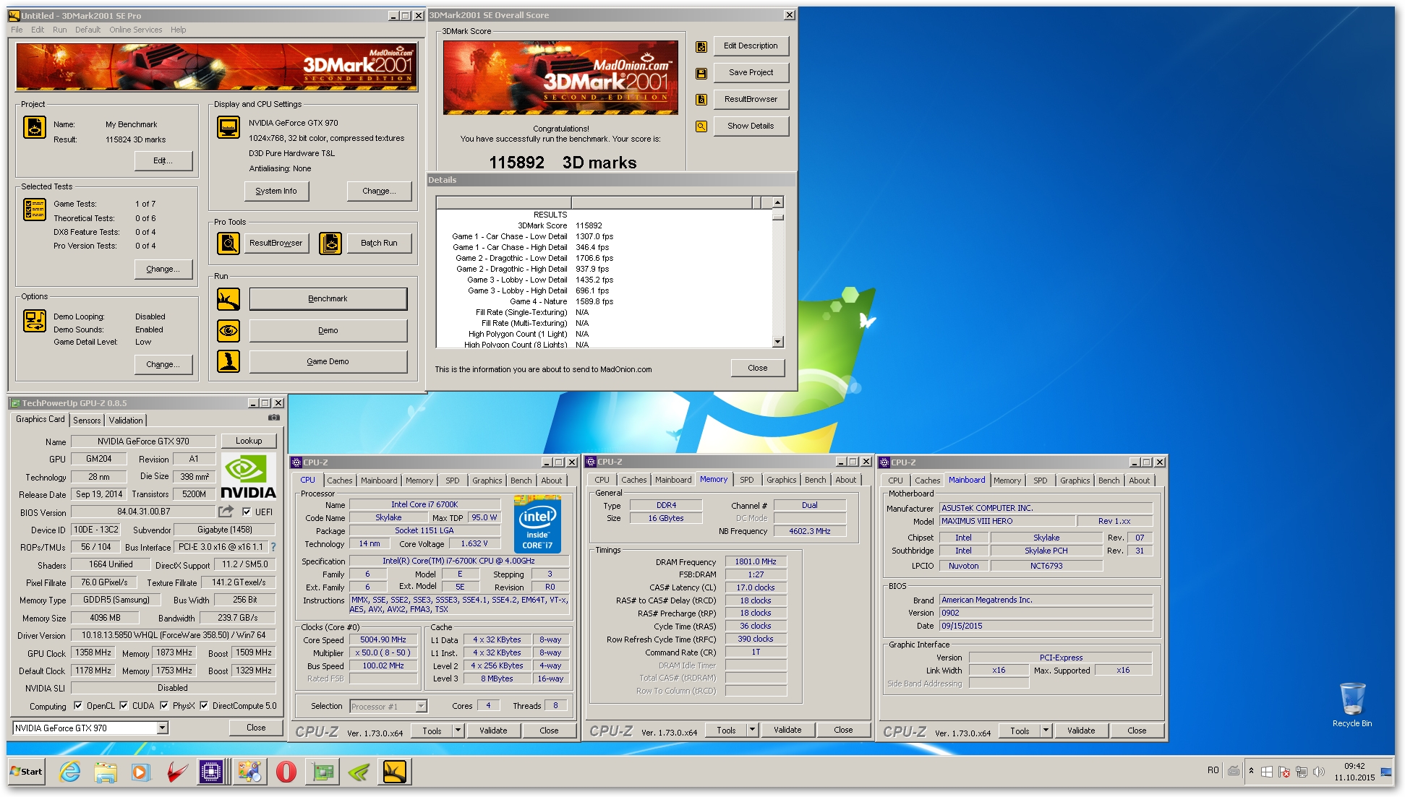The width and height of the screenshot is (1405, 797).
Task: Open Bench tab in rightmost CPU-Z window
Action: pos(1109,481)
